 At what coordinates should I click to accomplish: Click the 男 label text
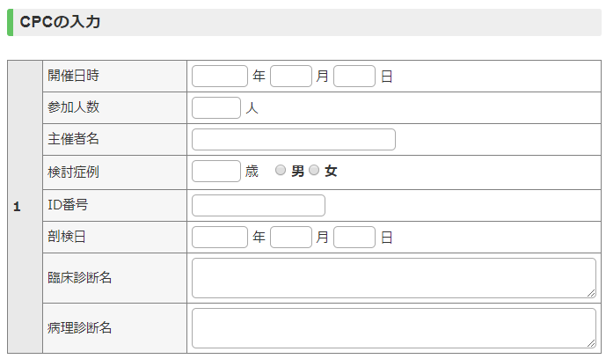[x=297, y=171]
